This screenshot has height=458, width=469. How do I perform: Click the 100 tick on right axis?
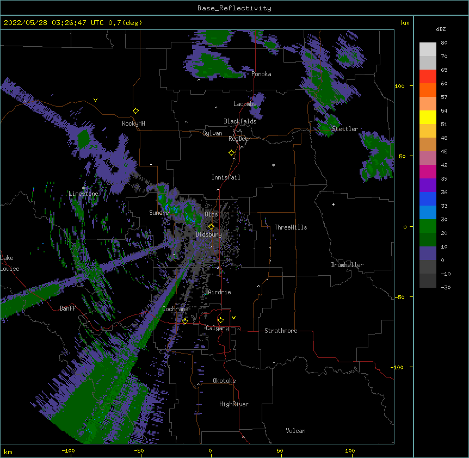tap(399, 86)
